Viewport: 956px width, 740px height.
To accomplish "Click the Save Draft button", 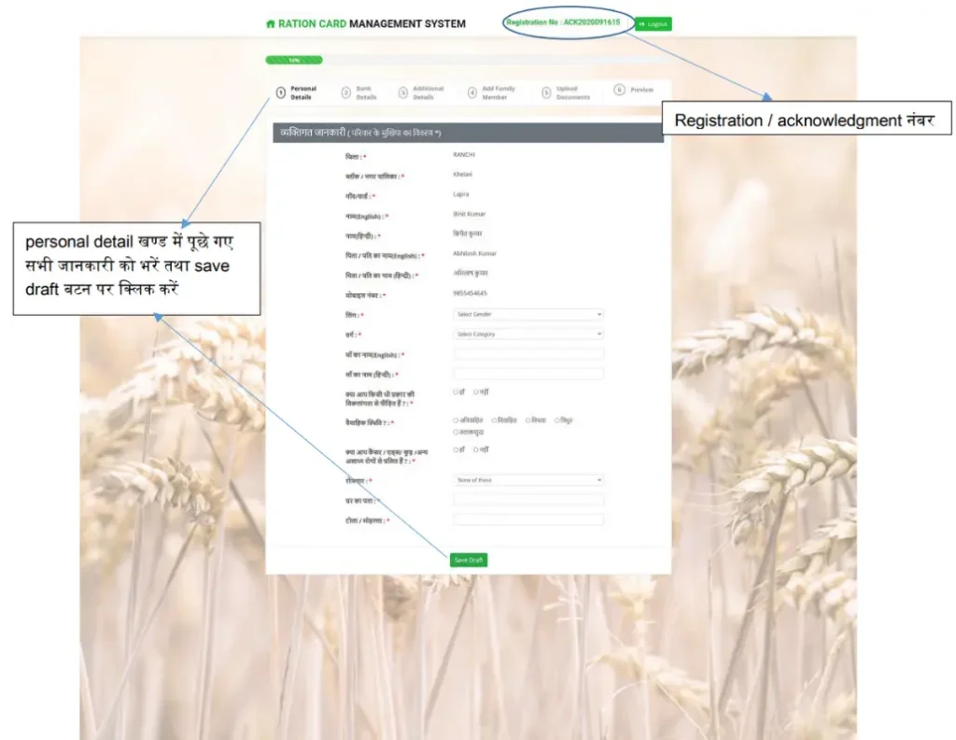I will tap(469, 560).
